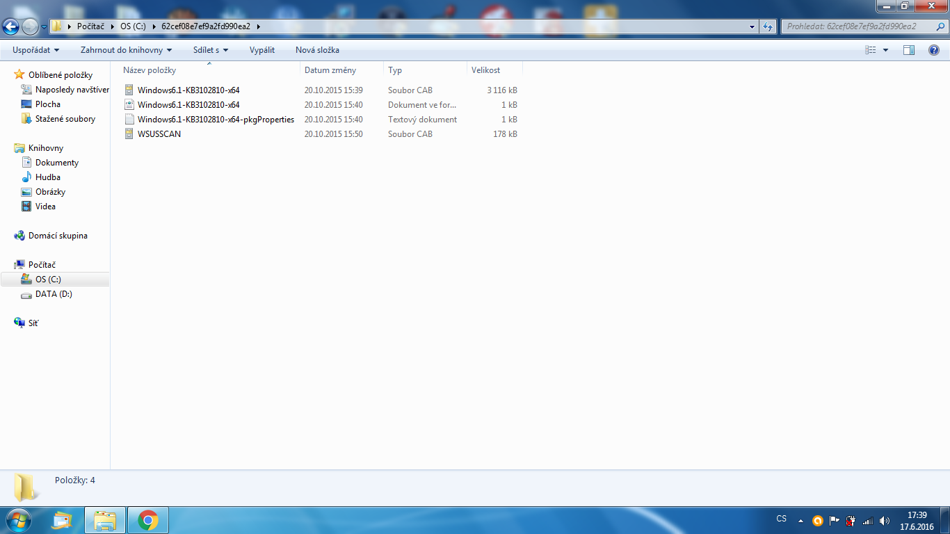This screenshot has width=950, height=534.
Task: Click the 62cef08e7ef9a2fd990ea2 breadcrumb segment
Action: tap(206, 26)
